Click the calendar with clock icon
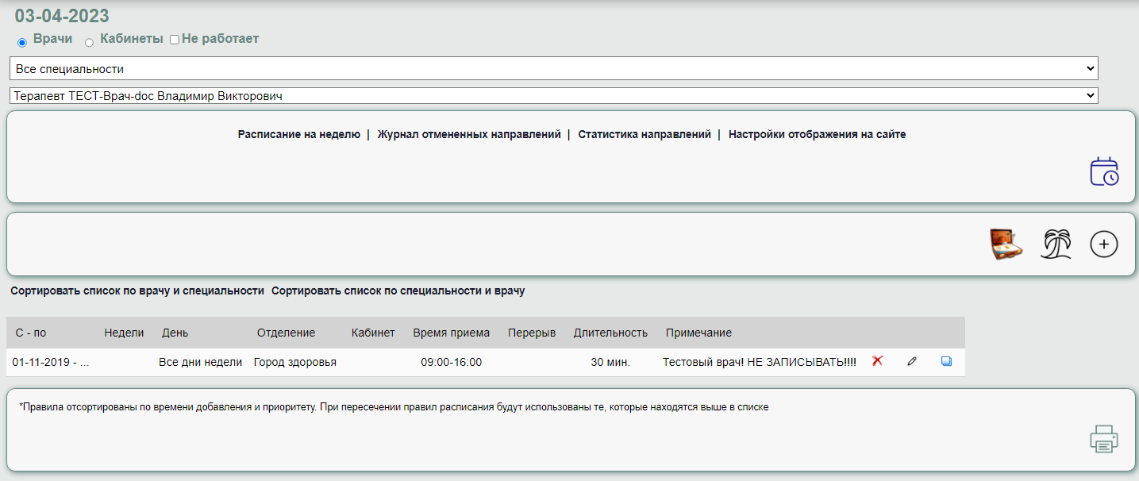The image size is (1139, 481). [x=1103, y=171]
